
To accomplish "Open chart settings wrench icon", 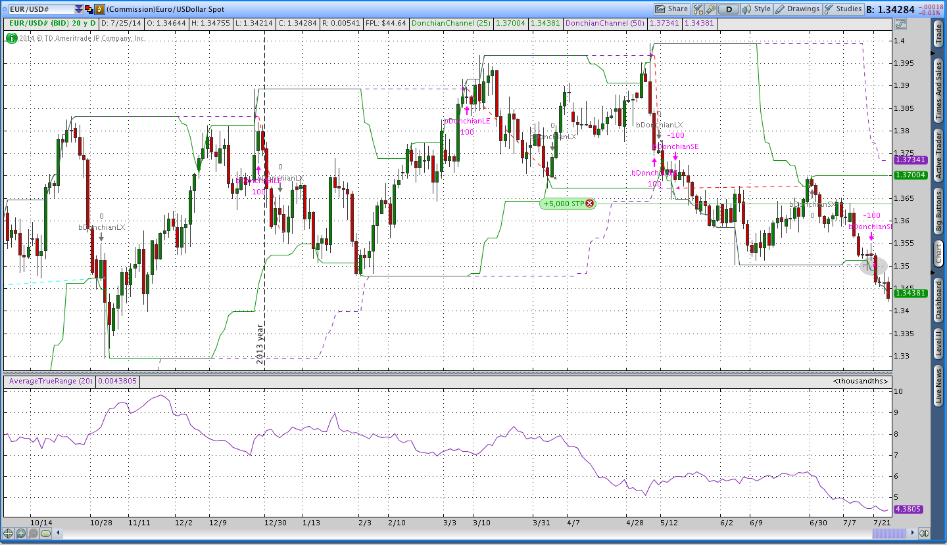I will (710, 9).
